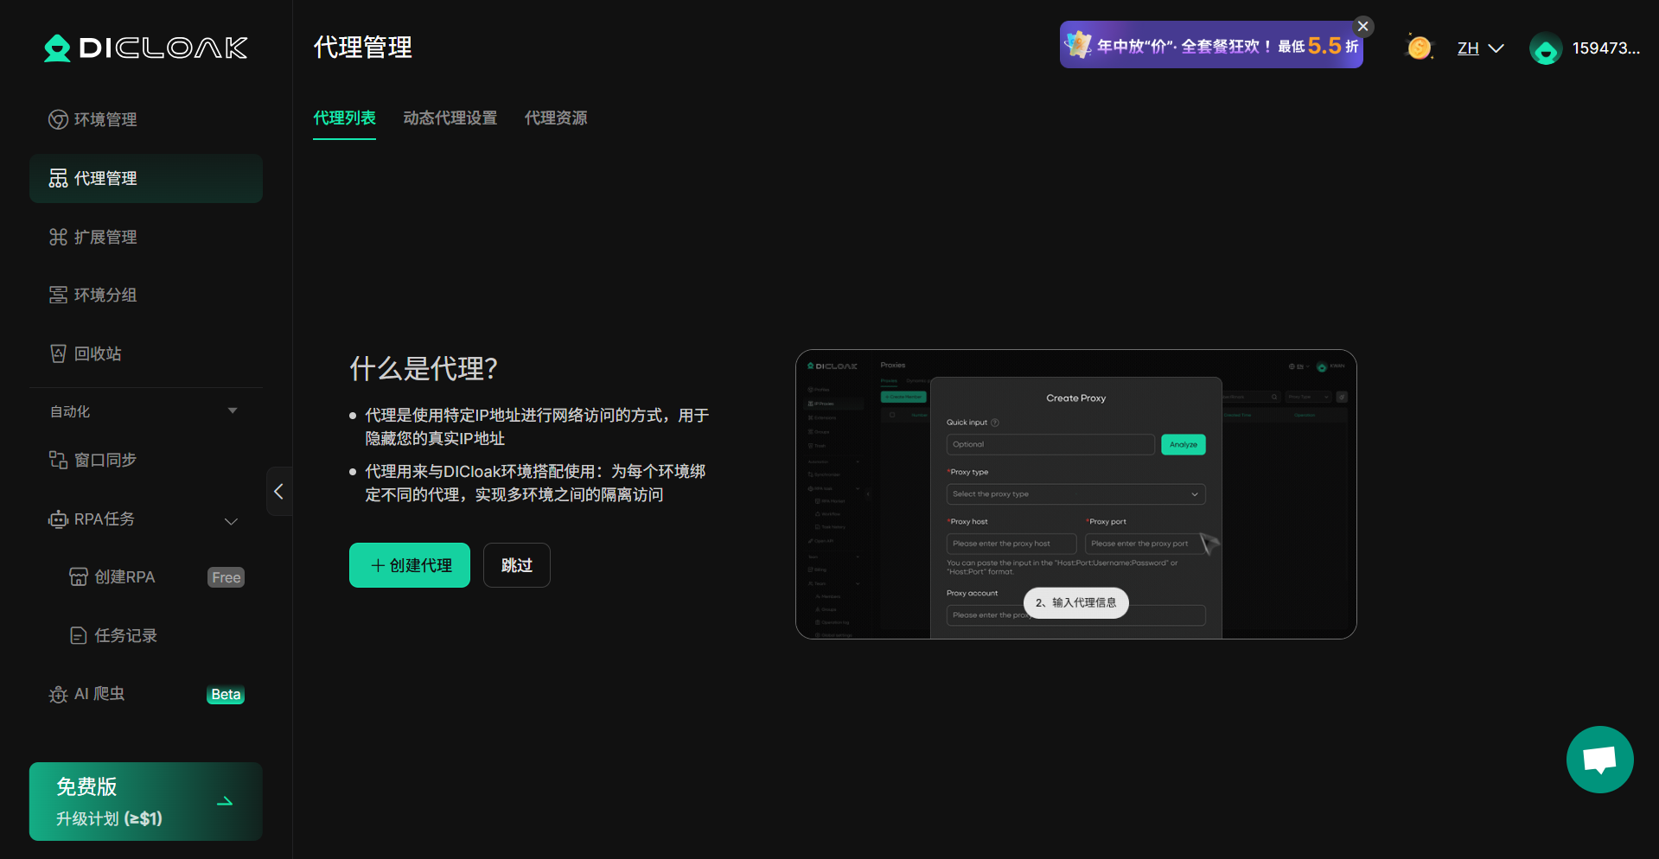Open AI 爬虫 in the sidebar
Screen dimensions: 1659x859
pos(145,694)
